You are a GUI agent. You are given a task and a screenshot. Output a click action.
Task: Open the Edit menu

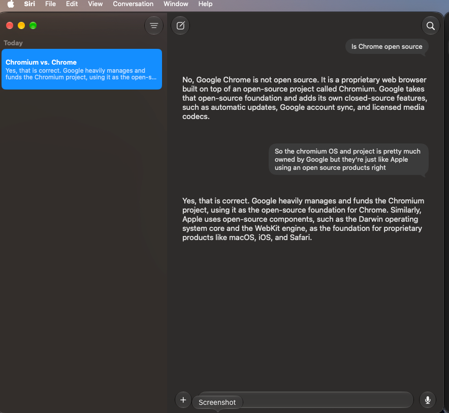[72, 4]
